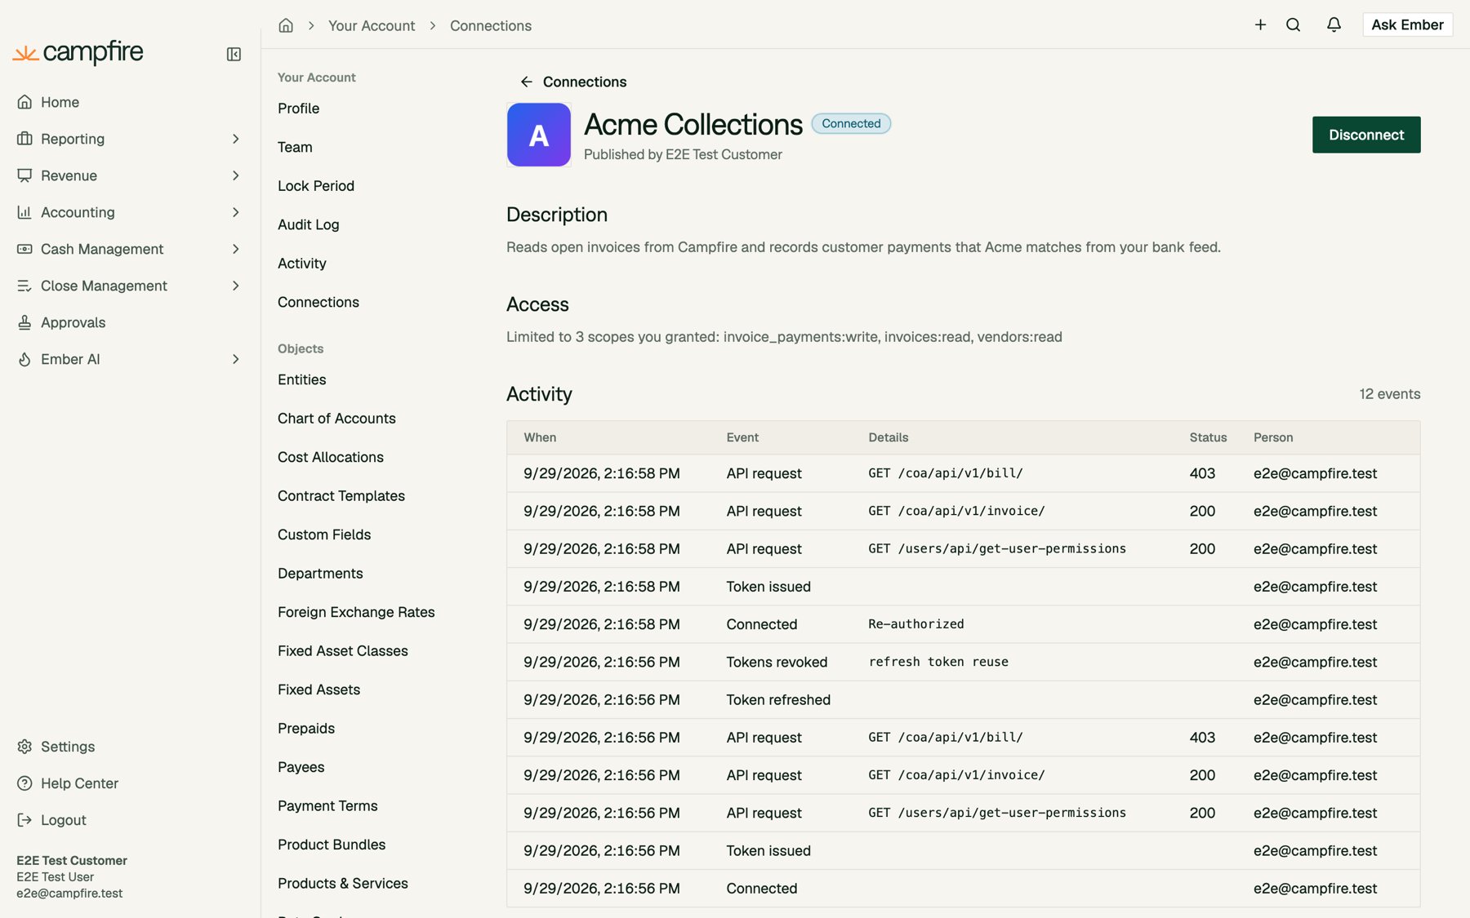
Task: Click the When column header
Action: pyautogui.click(x=540, y=437)
